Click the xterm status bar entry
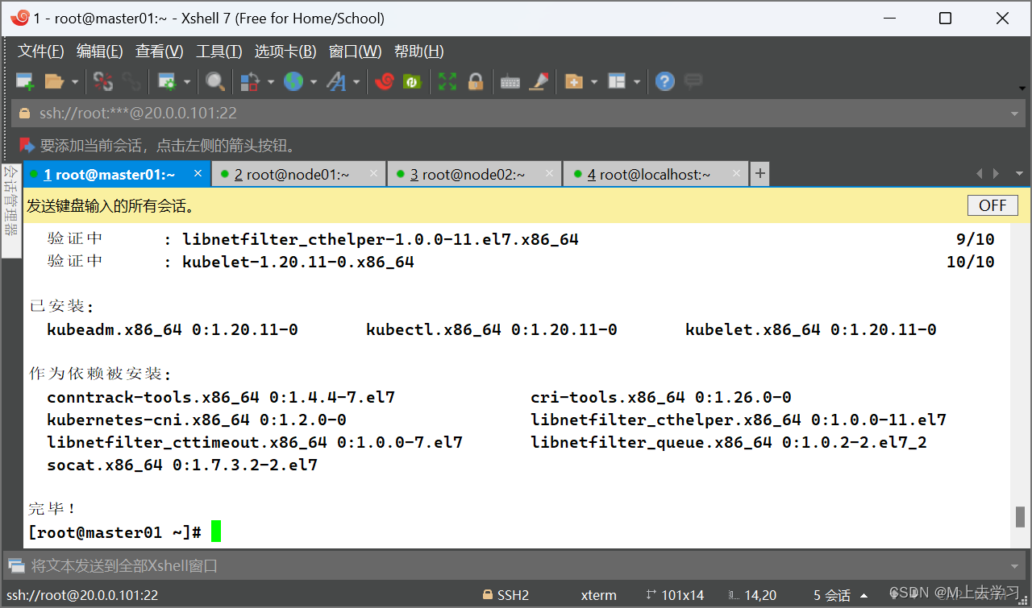 (x=598, y=595)
